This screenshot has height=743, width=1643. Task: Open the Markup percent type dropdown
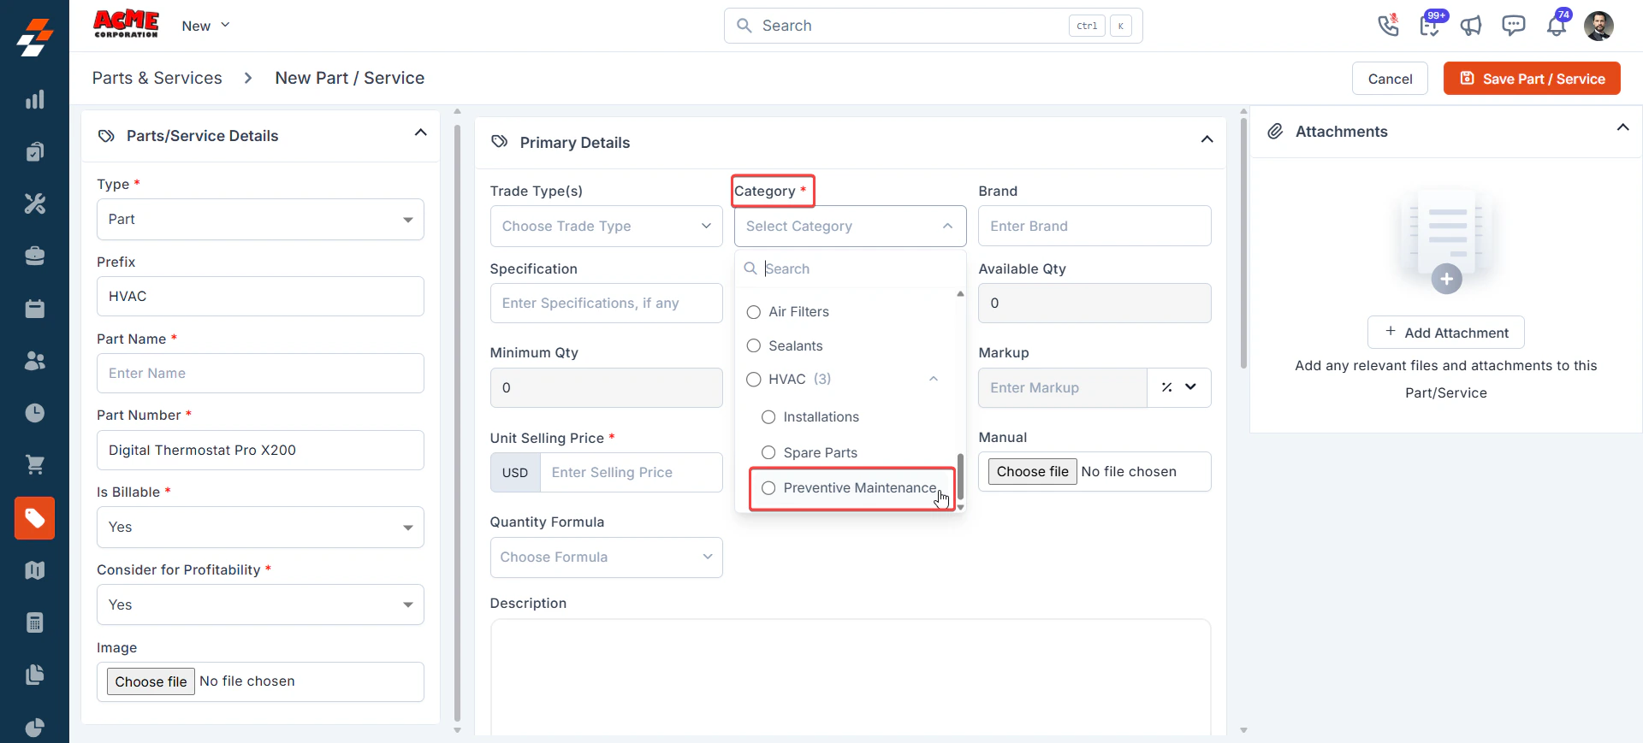click(x=1178, y=387)
